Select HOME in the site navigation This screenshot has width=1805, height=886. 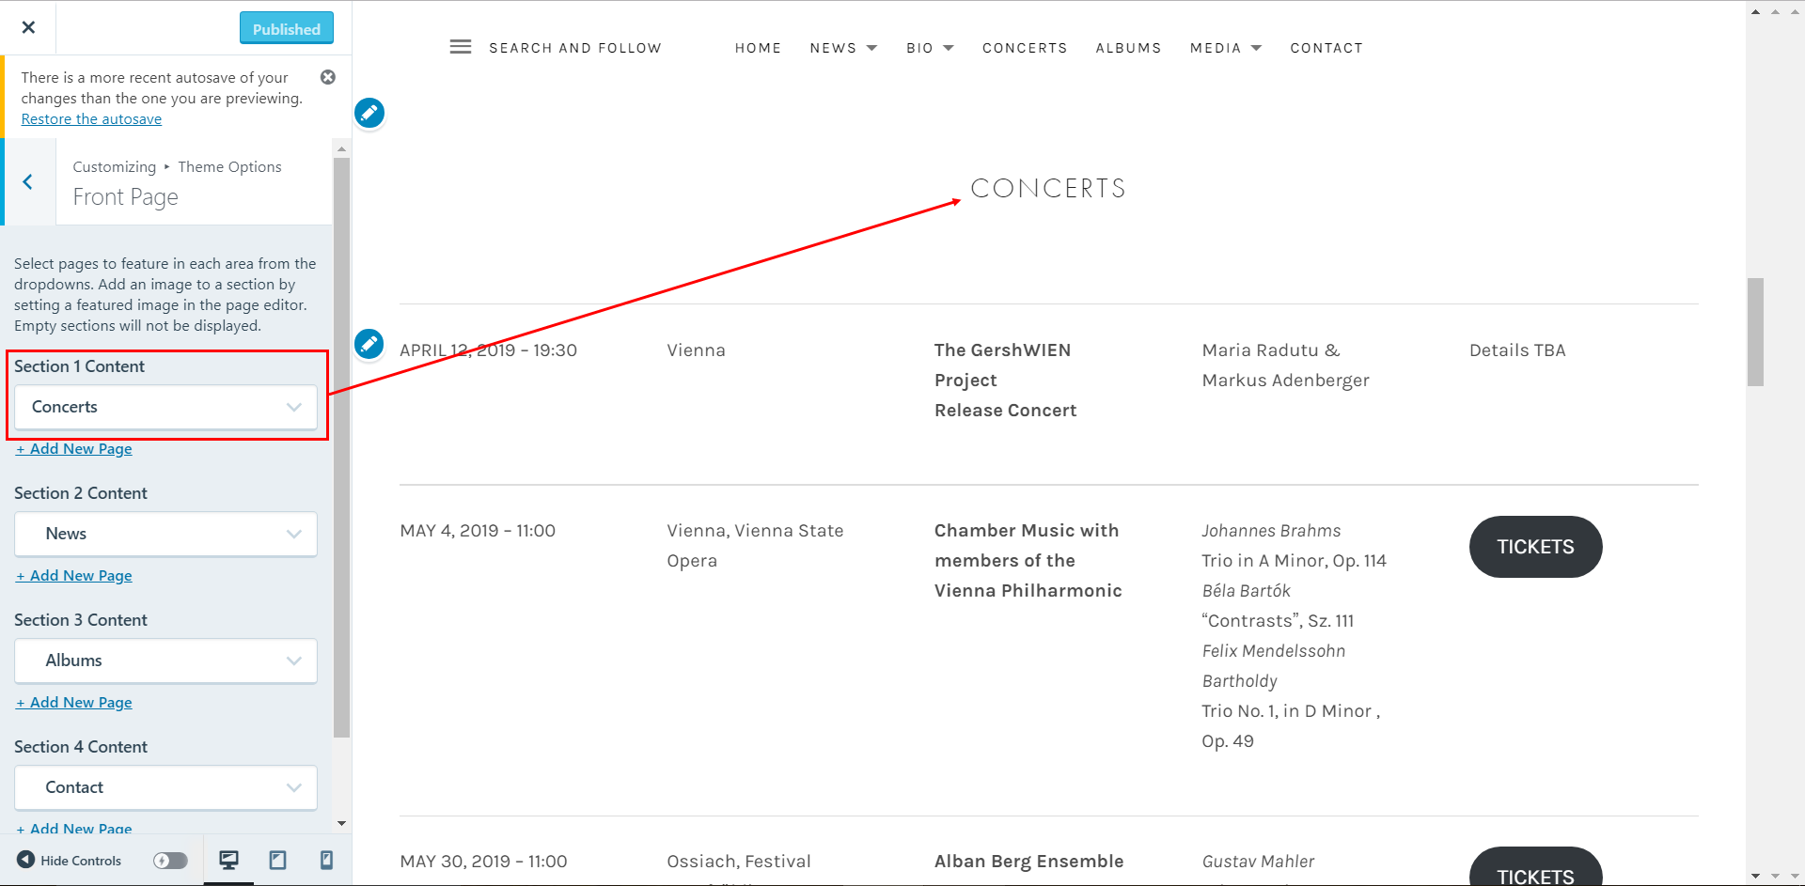758,47
